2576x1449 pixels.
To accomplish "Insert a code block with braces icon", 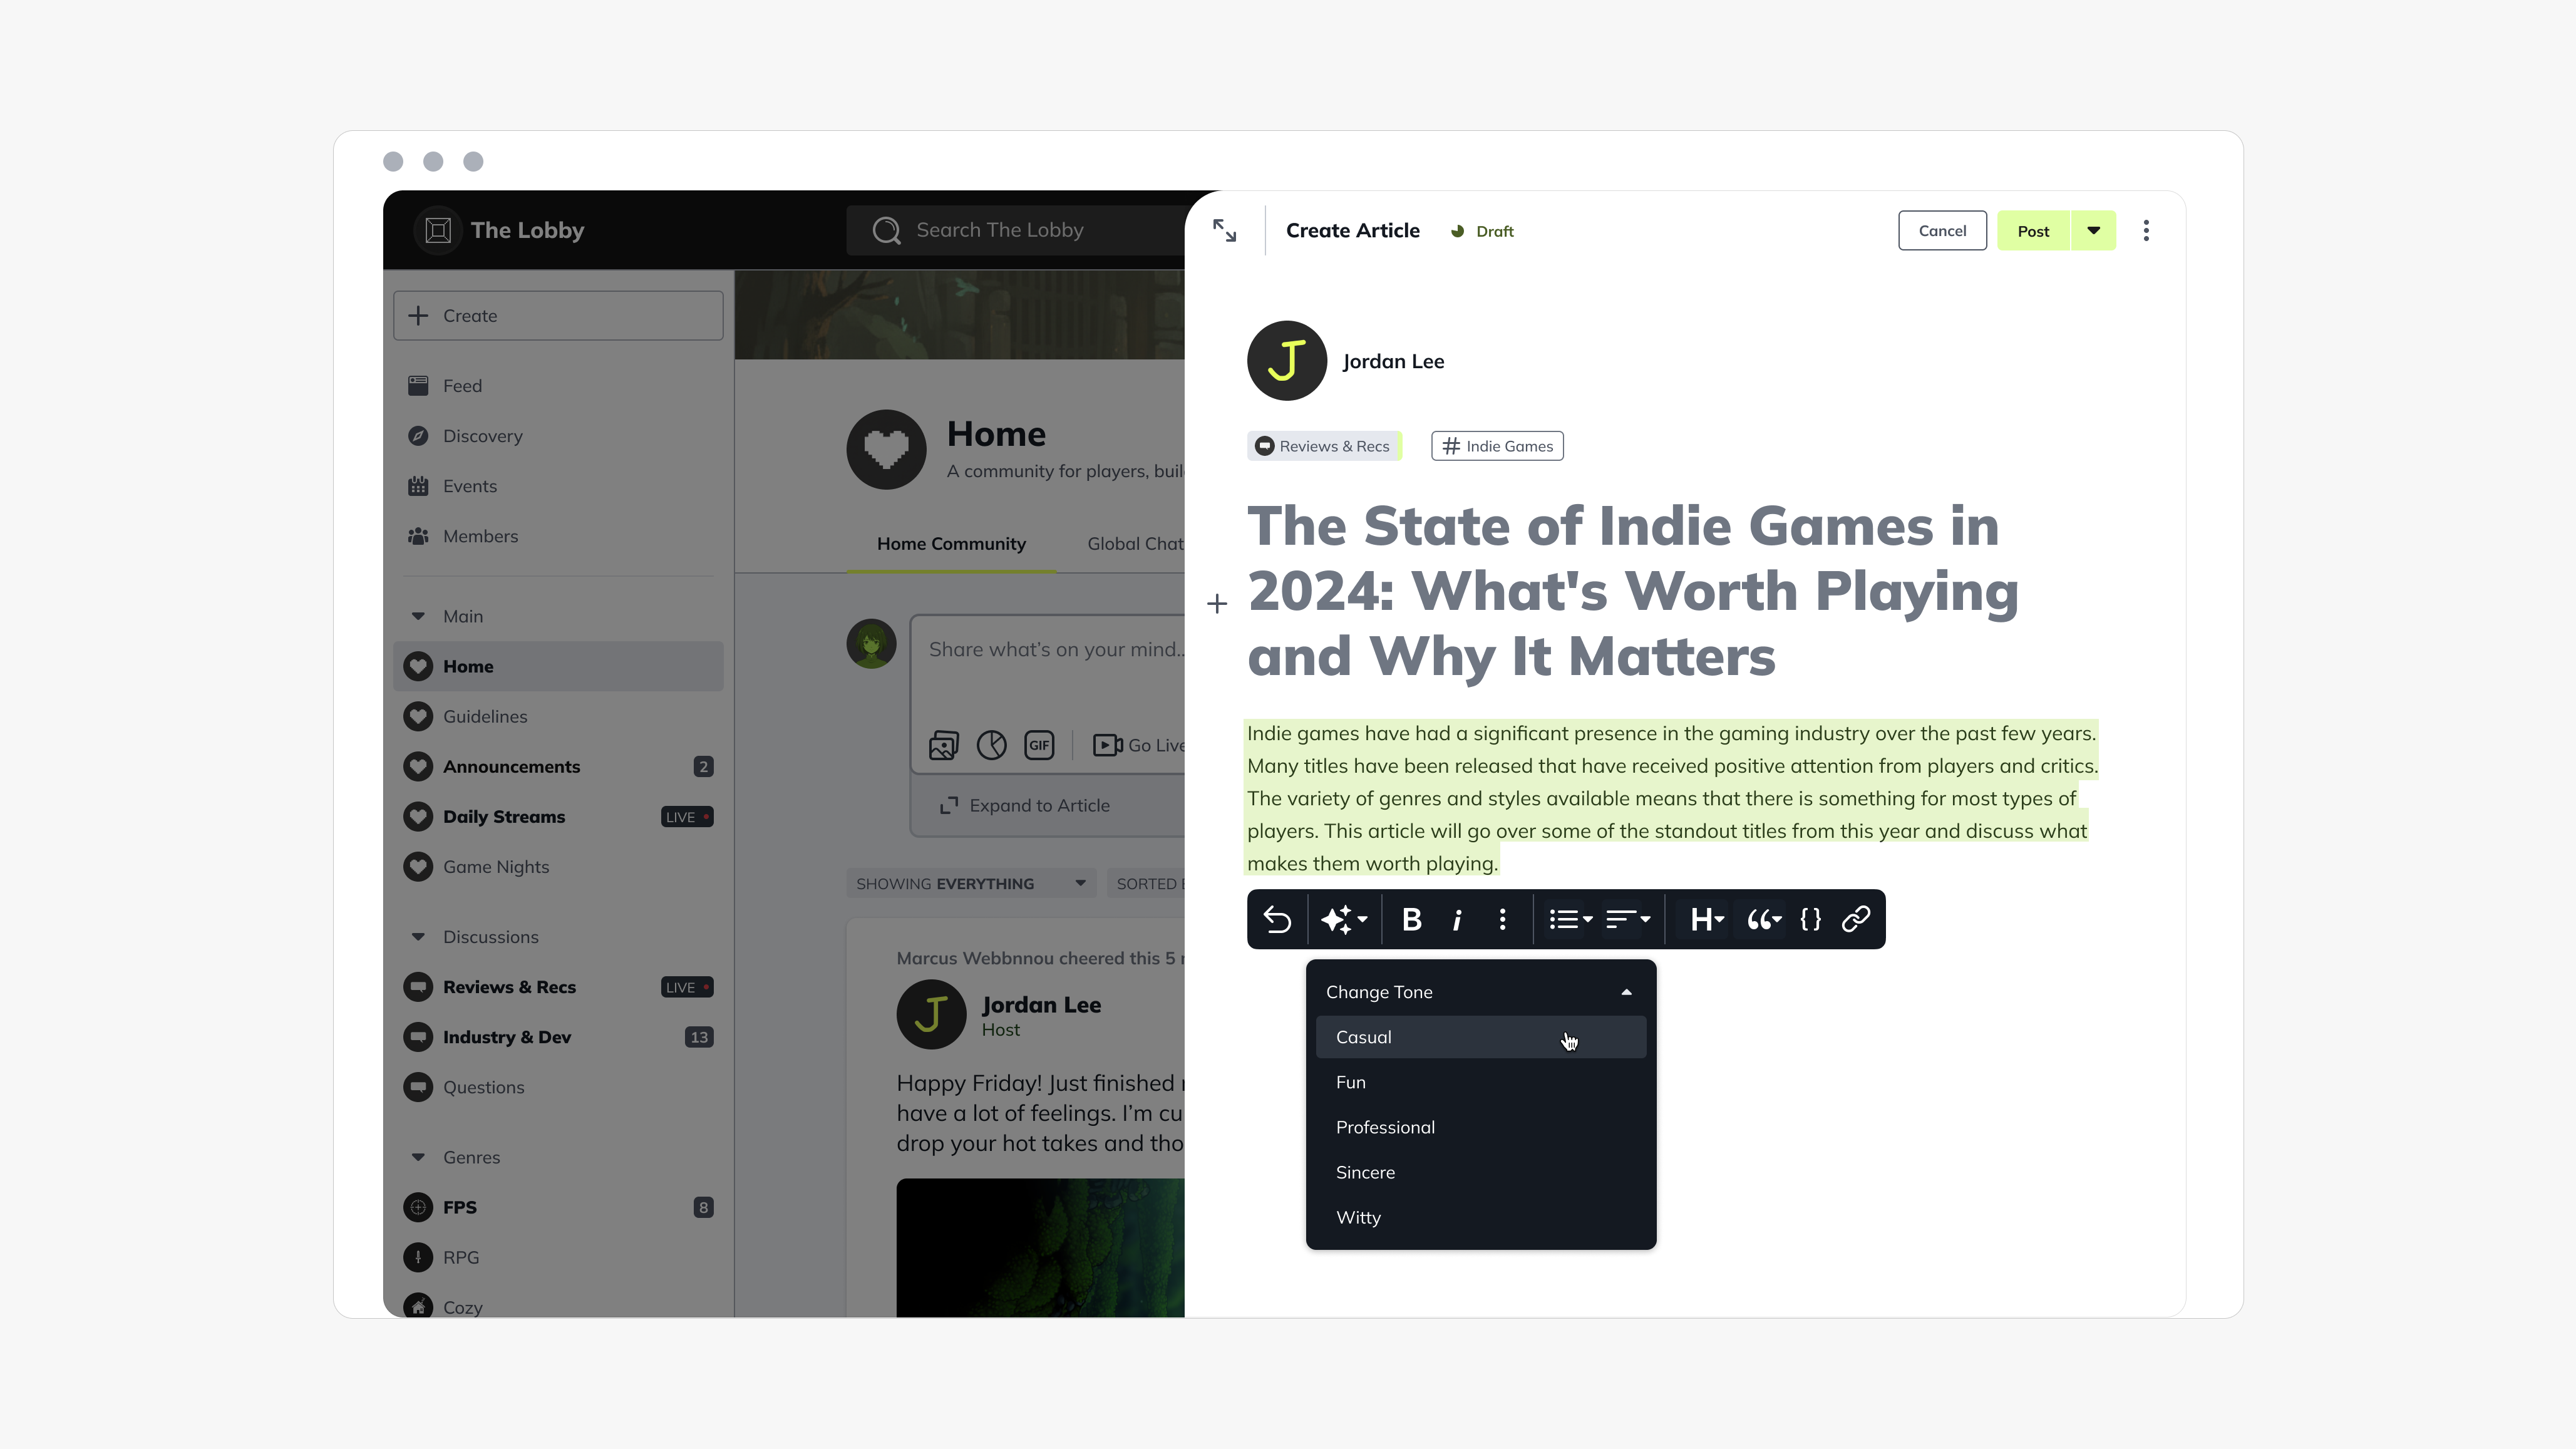I will pos(1810,919).
